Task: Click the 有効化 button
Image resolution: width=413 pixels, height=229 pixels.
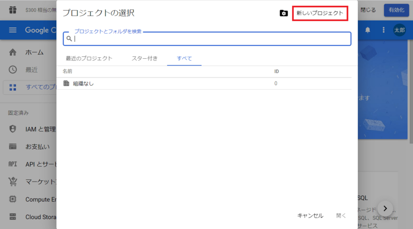Action: (396, 10)
